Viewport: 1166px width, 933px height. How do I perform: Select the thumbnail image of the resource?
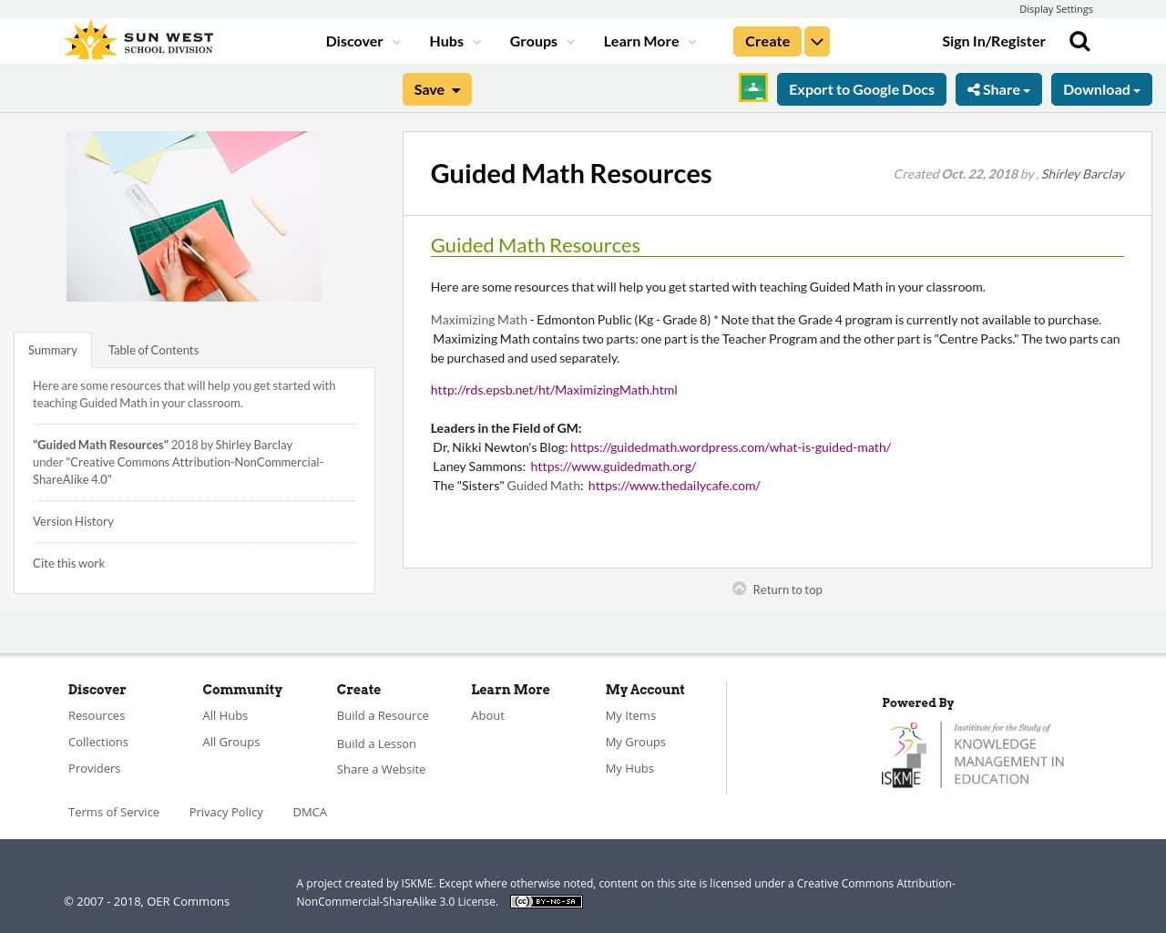pyautogui.click(x=194, y=216)
